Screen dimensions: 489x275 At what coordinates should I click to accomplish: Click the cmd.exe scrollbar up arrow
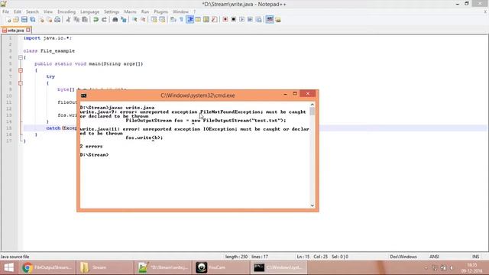coord(313,105)
